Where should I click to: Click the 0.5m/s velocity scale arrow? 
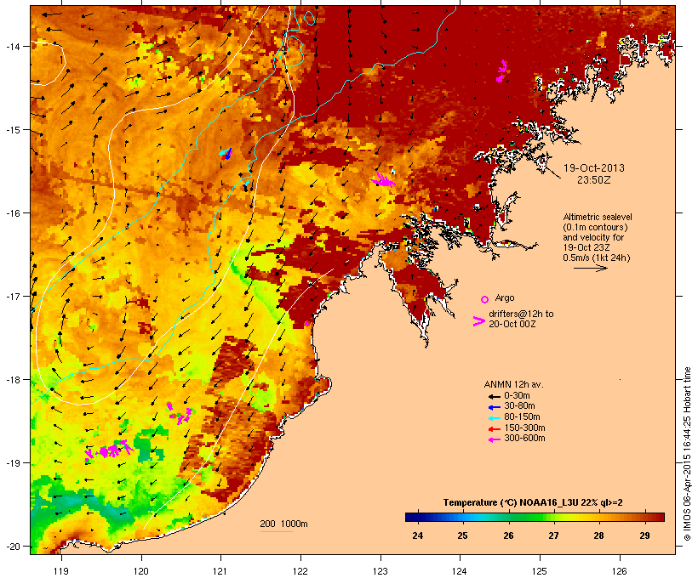click(590, 268)
